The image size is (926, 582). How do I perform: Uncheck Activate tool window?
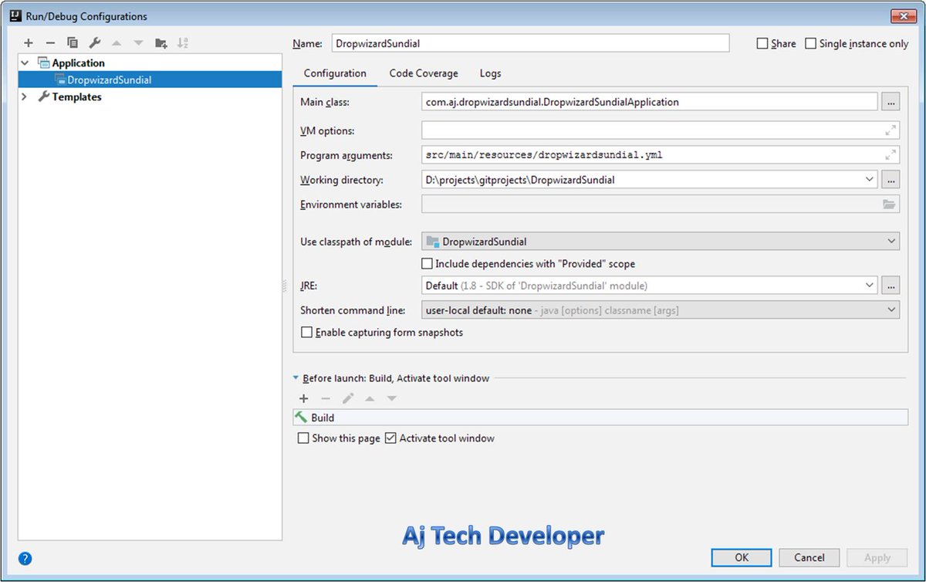pos(390,438)
